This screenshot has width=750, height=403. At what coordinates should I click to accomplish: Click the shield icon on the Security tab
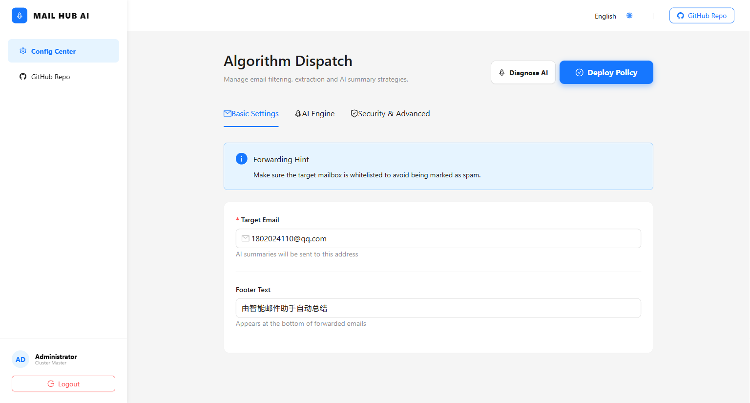pyautogui.click(x=354, y=114)
